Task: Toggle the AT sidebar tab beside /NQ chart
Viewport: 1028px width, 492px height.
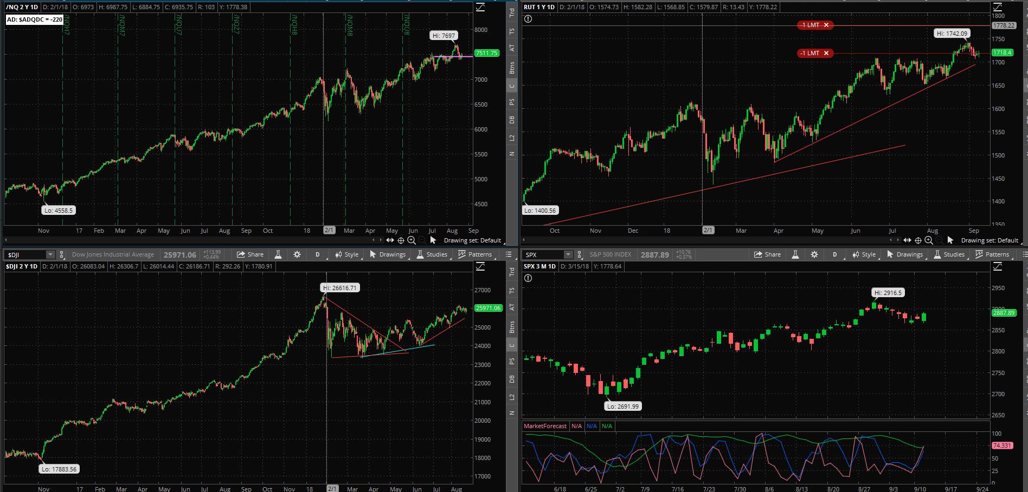Action: coord(511,48)
